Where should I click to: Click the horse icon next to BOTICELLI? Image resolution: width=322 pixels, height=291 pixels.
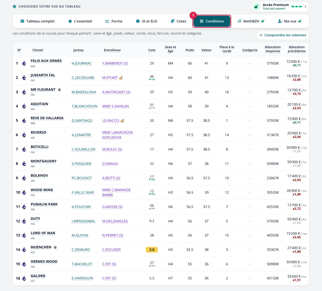coord(24,149)
